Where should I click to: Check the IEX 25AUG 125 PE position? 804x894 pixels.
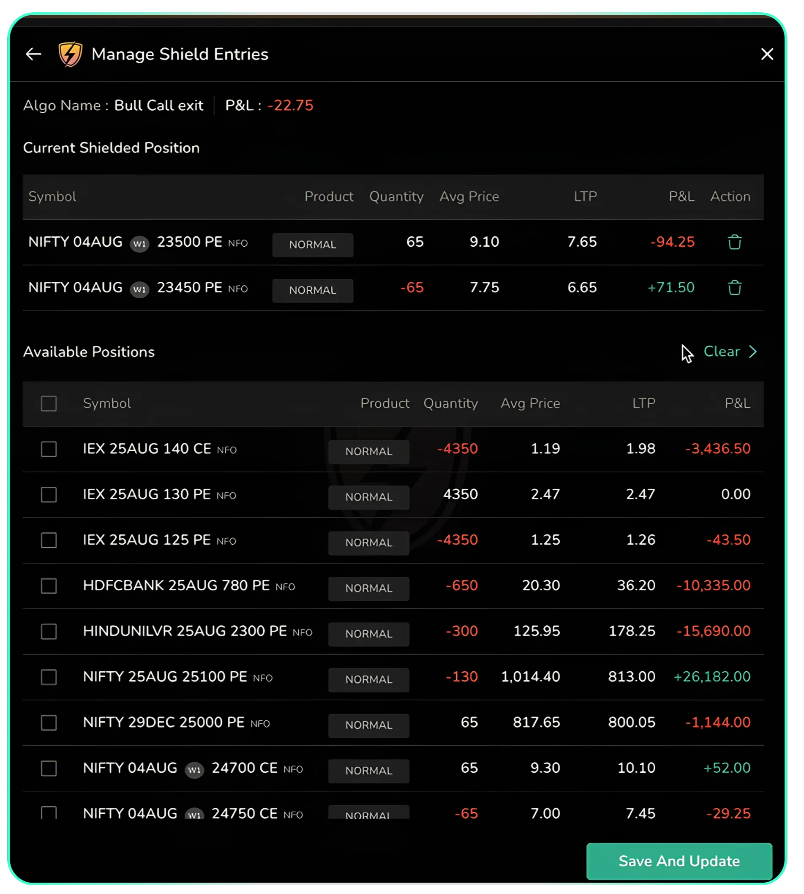(x=49, y=540)
